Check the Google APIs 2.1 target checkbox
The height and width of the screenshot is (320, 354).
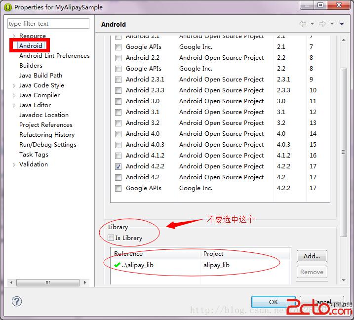click(x=118, y=47)
